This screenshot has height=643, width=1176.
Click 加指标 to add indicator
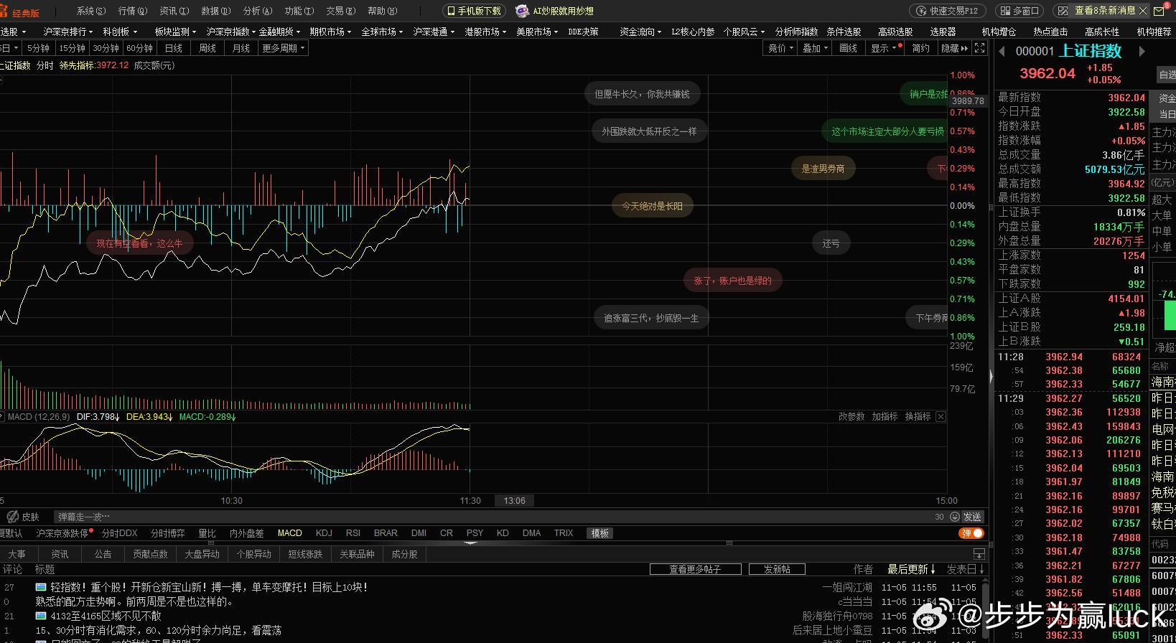tap(885, 416)
